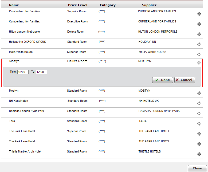This screenshot has height=172, width=208.
Task: Click supplier MELIA WHITE HOUSE
Action: tap(152, 52)
